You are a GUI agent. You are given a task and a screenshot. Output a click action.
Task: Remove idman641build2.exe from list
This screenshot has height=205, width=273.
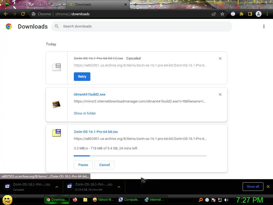pyautogui.click(x=220, y=94)
